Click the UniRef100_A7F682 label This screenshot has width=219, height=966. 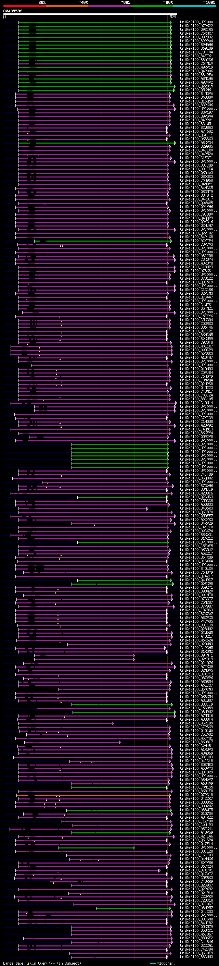tap(196, 131)
